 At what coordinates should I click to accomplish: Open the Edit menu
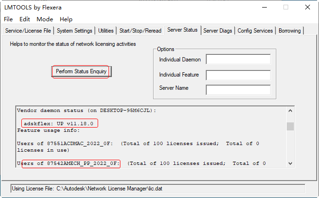[25, 19]
